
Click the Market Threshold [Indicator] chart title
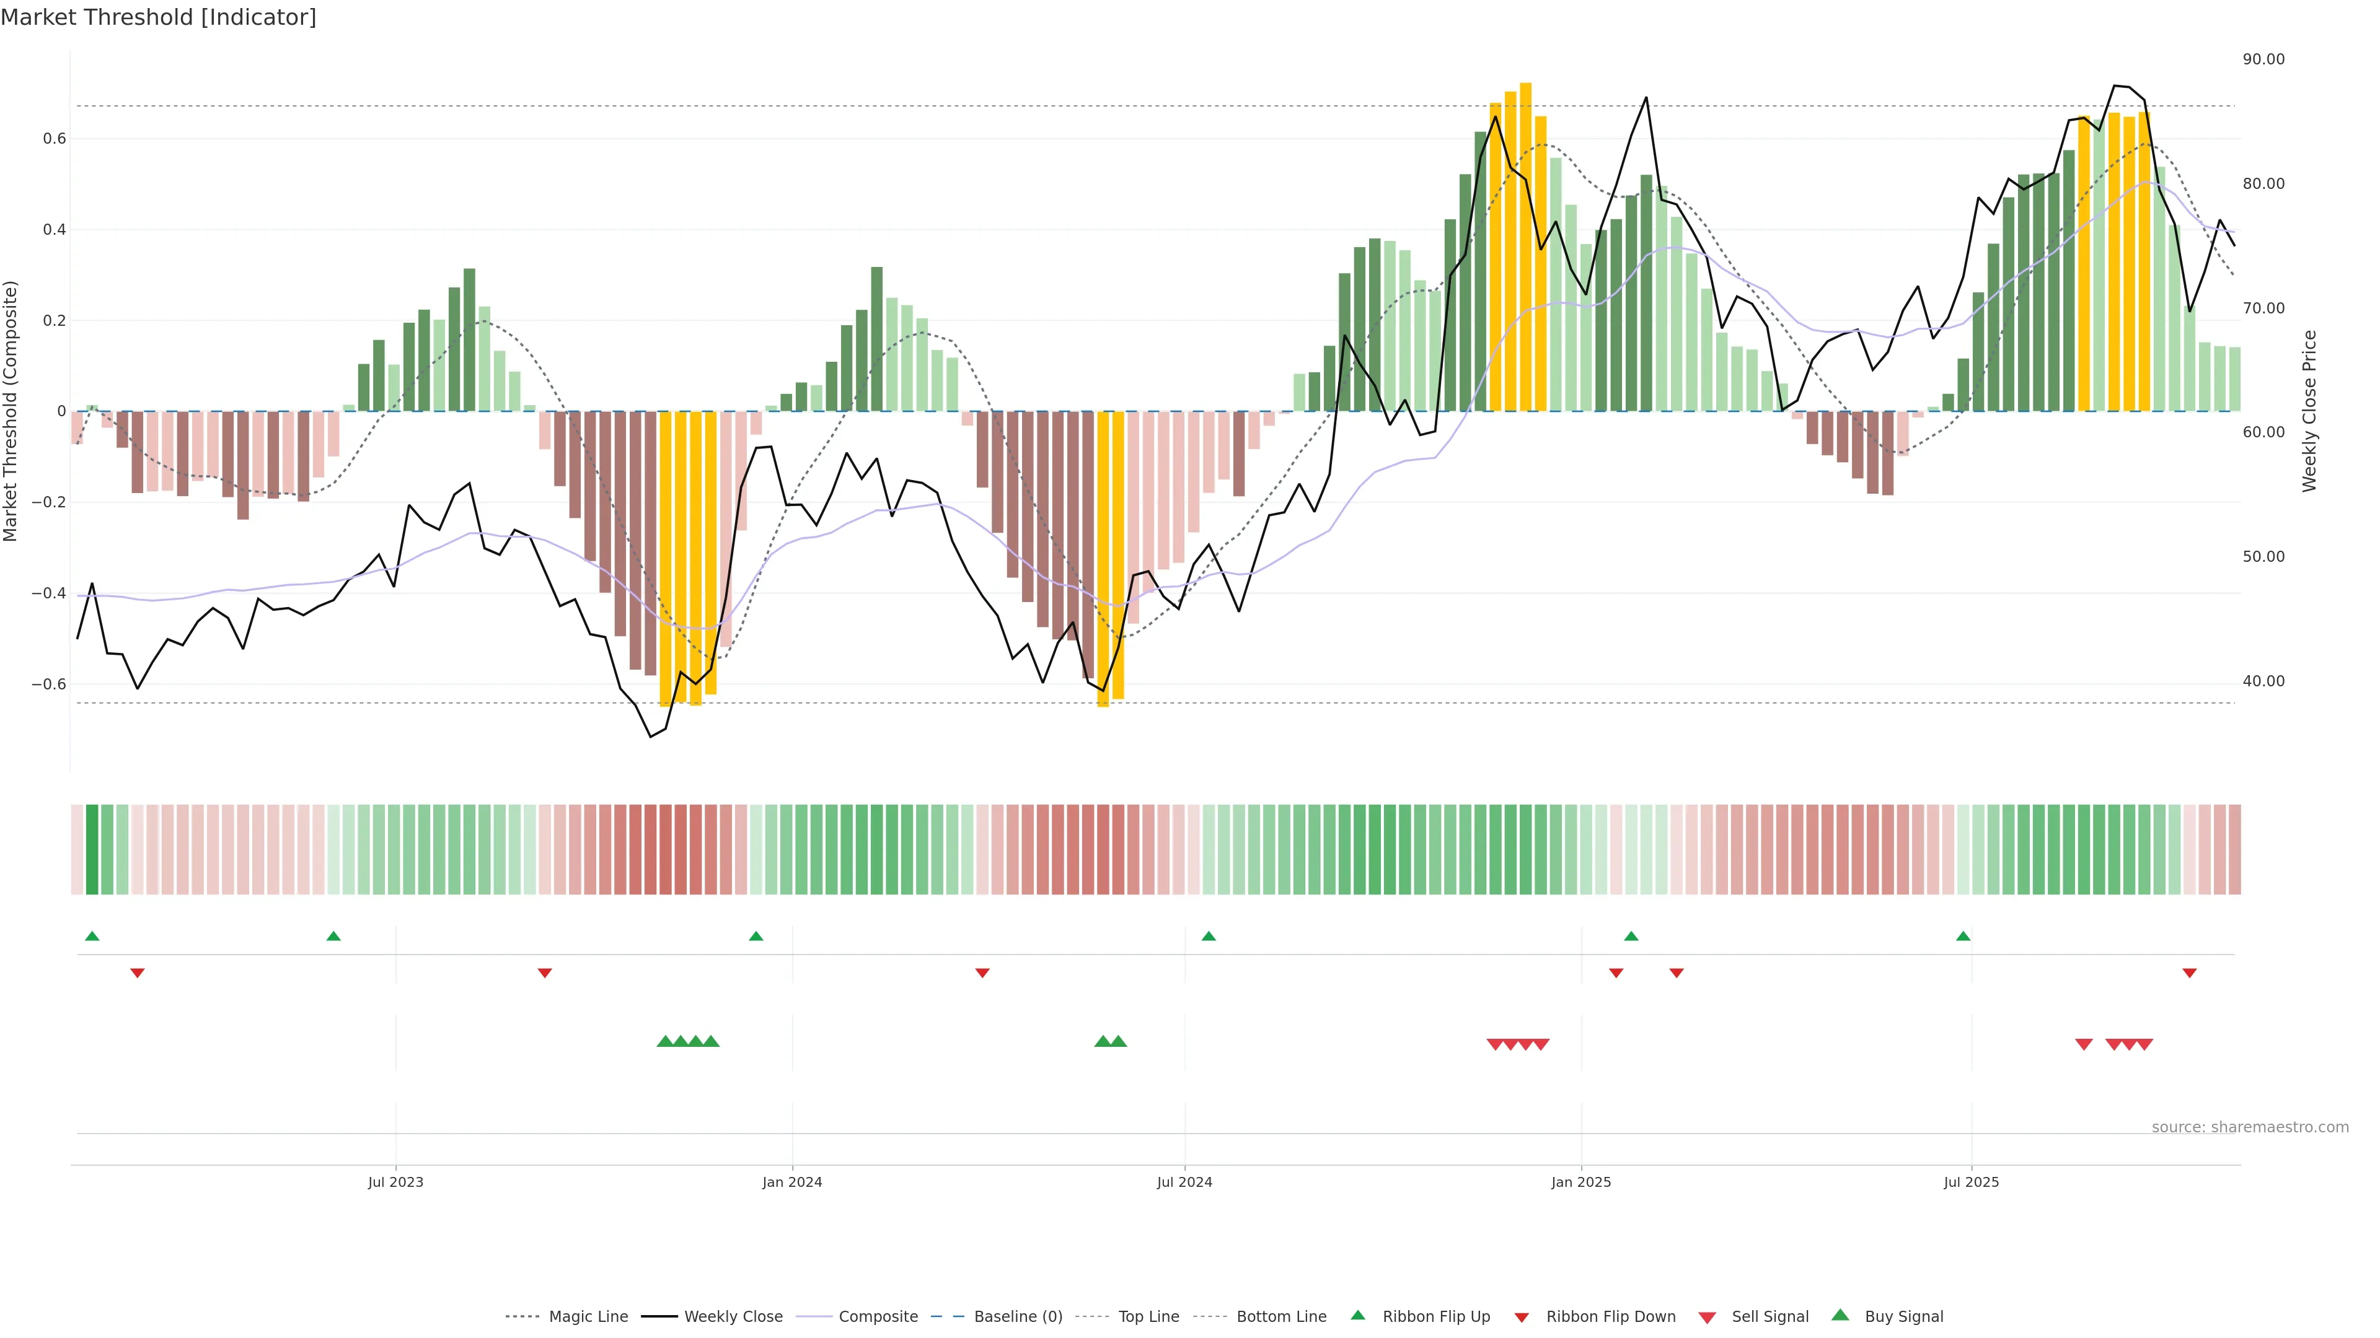(x=158, y=17)
